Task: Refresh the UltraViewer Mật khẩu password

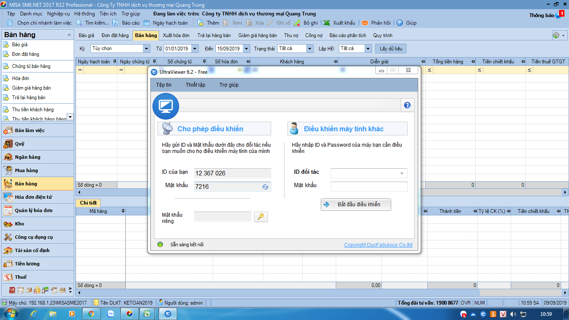Action: [265, 187]
